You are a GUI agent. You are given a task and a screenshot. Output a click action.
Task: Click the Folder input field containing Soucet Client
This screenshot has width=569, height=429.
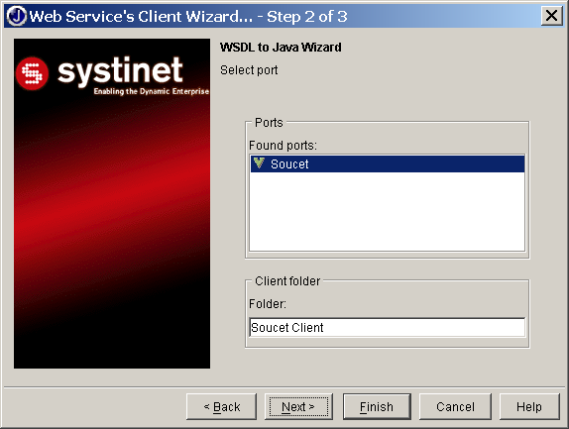click(x=388, y=328)
